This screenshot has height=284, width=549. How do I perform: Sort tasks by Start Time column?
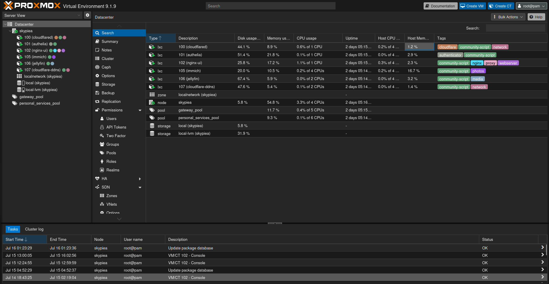(x=25, y=239)
